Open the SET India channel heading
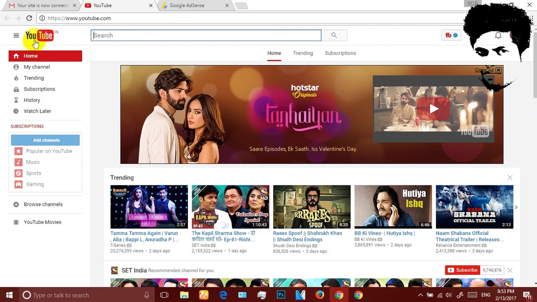The width and height of the screenshot is (537, 302). (x=134, y=271)
